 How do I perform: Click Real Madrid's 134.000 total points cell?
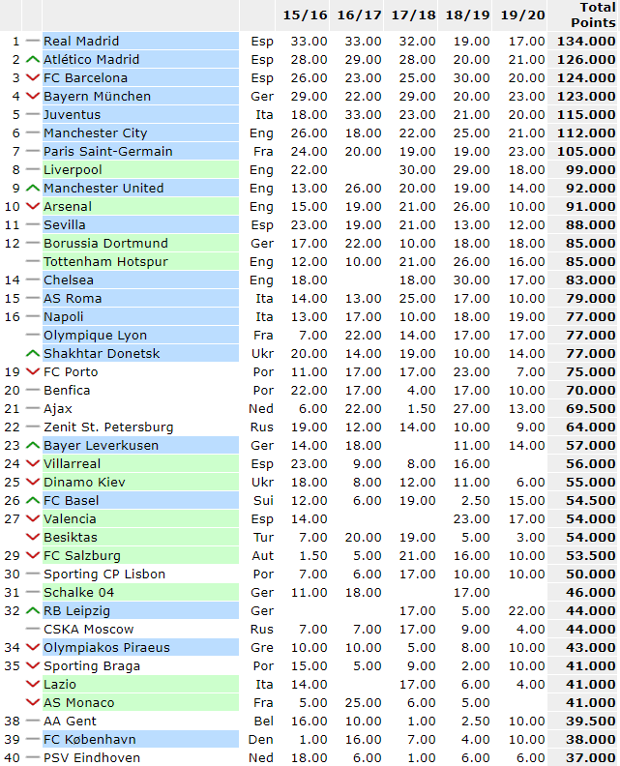(x=585, y=41)
